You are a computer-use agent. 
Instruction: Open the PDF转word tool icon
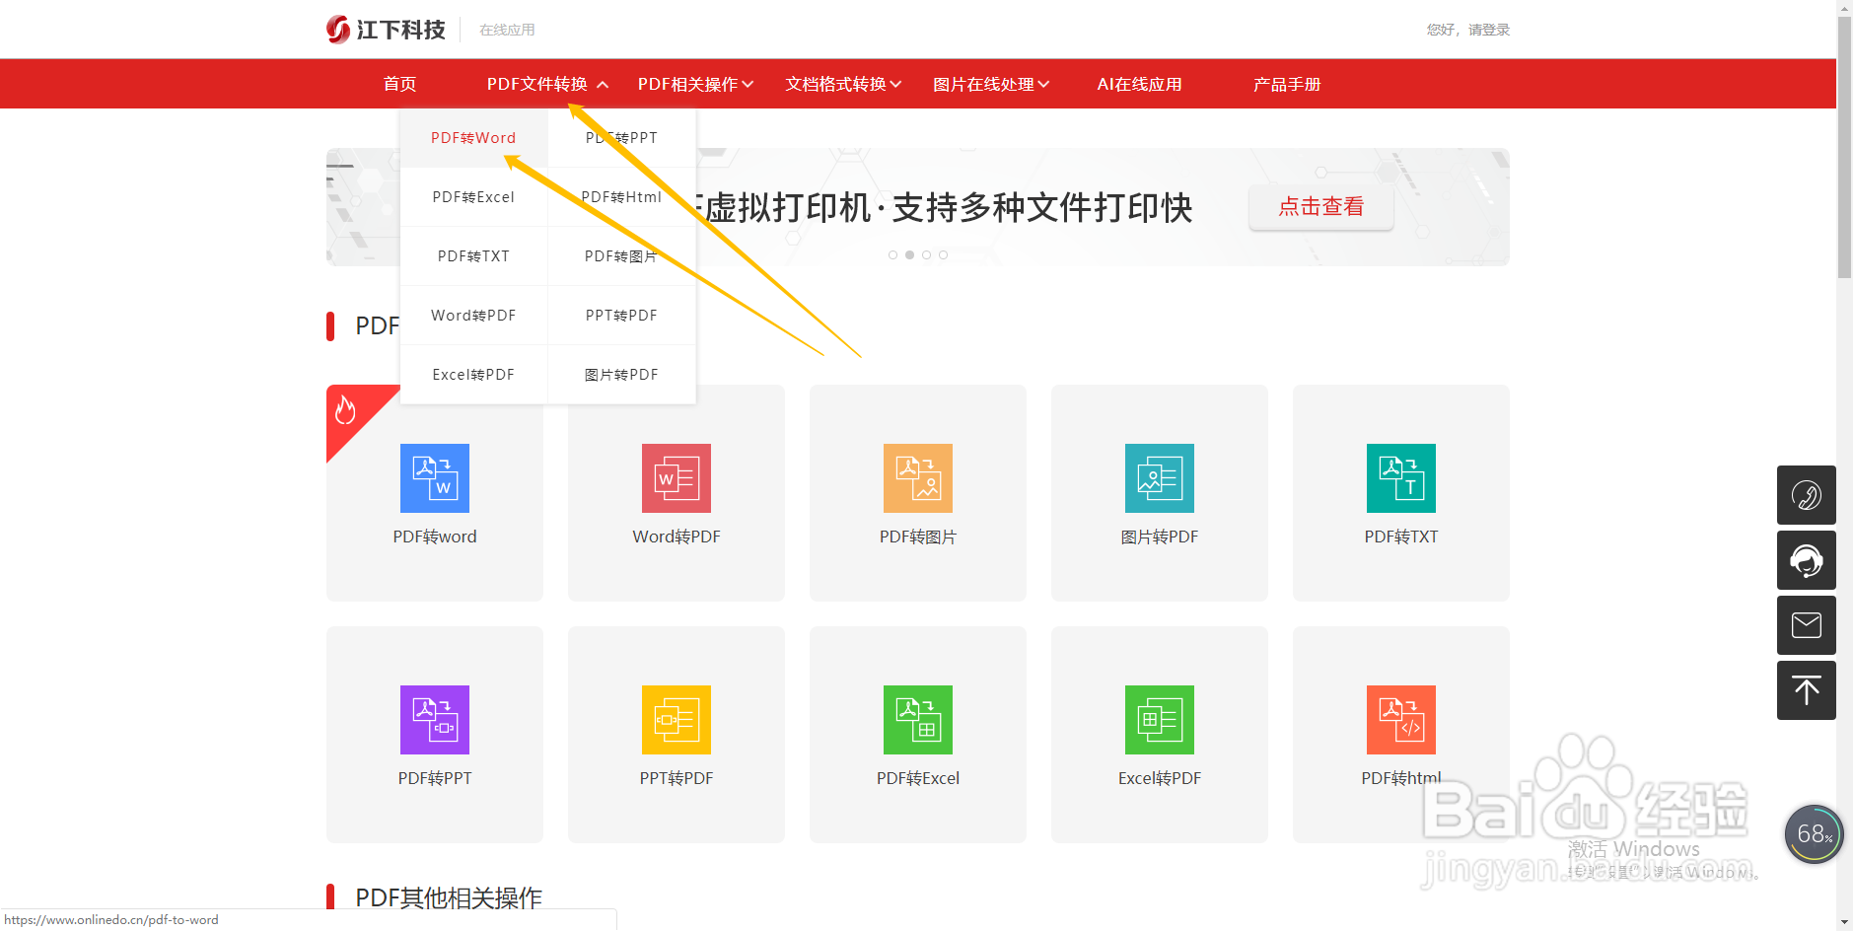click(434, 478)
